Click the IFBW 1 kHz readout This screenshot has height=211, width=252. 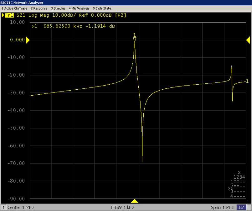[123, 208]
